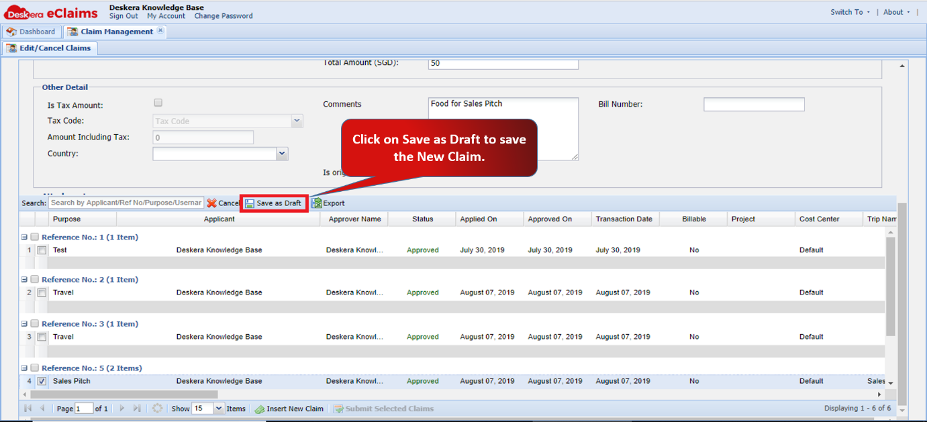The width and height of the screenshot is (927, 422).
Task: Click the Save as Draft disk icon
Action: coord(250,203)
